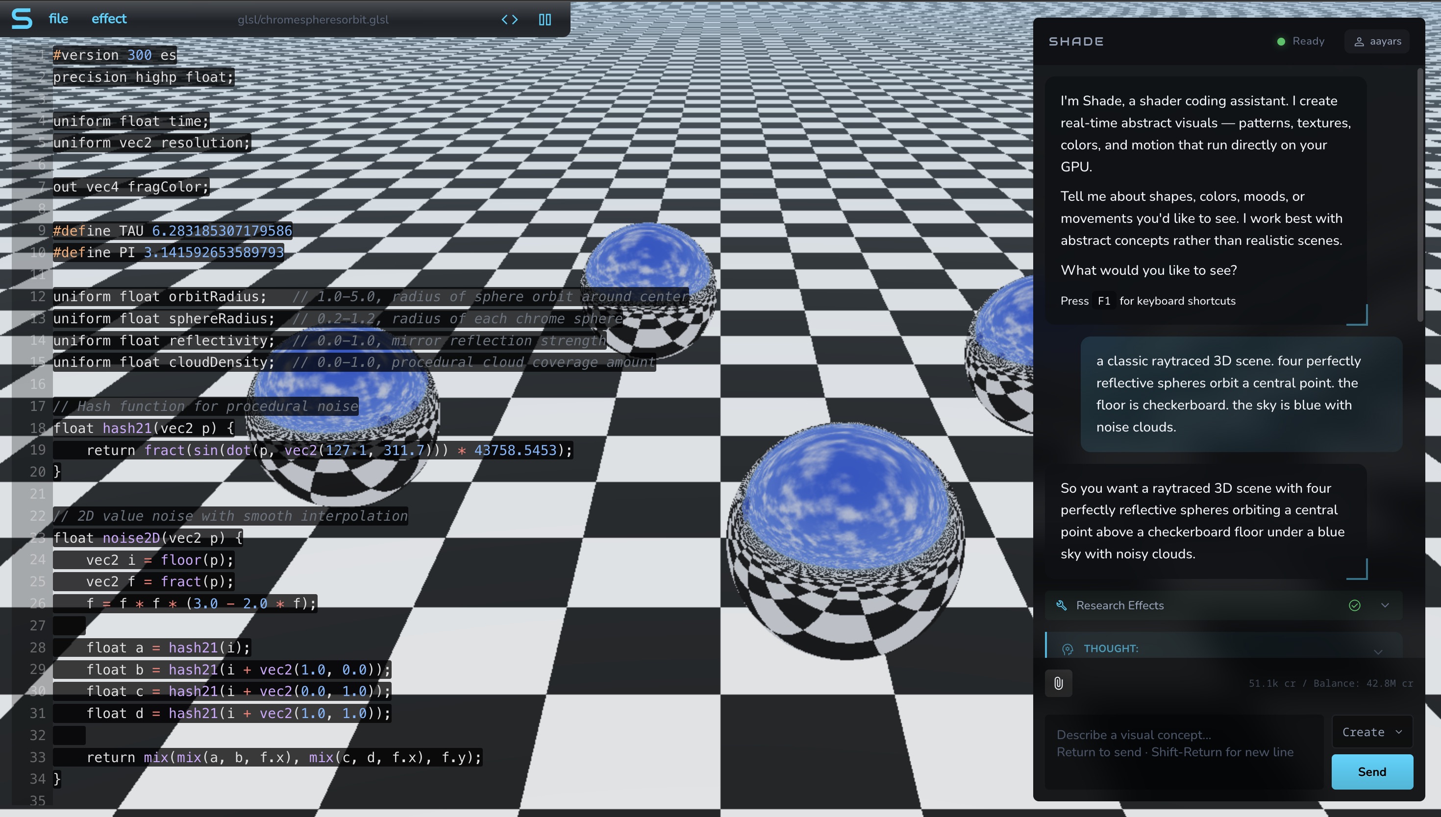This screenshot has height=817, width=1441.
Task: Pause the shader with the pause icon
Action: tap(545, 19)
